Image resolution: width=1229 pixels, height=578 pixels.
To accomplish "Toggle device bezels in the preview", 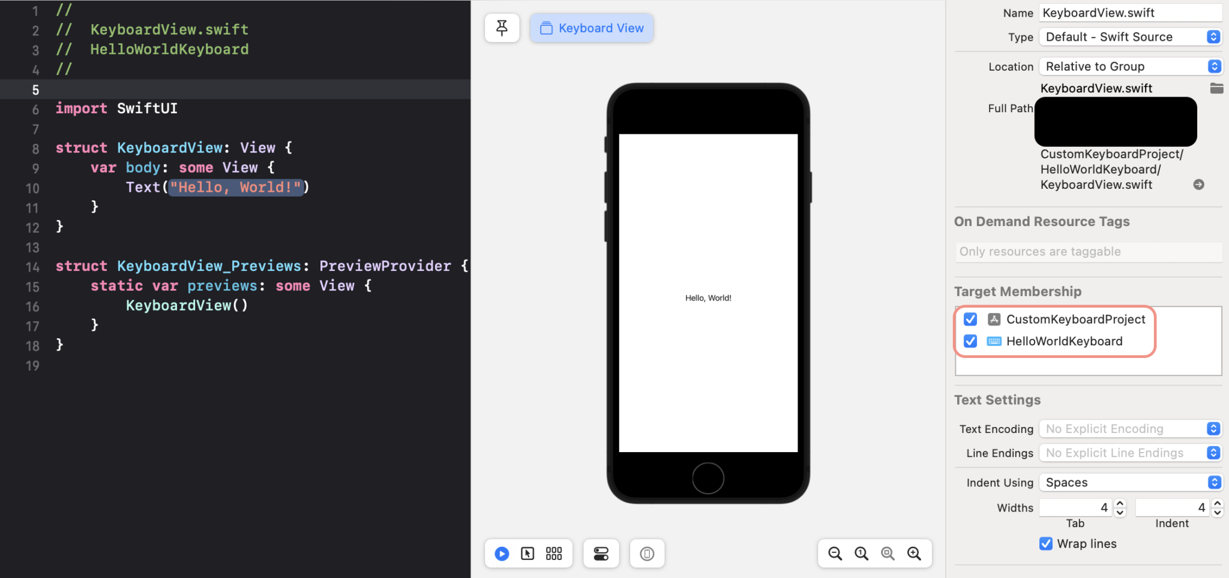I will tap(646, 553).
